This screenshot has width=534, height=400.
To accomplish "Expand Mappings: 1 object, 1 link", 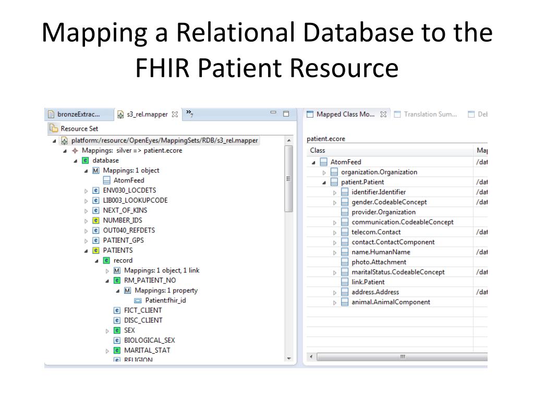I will click(x=107, y=271).
